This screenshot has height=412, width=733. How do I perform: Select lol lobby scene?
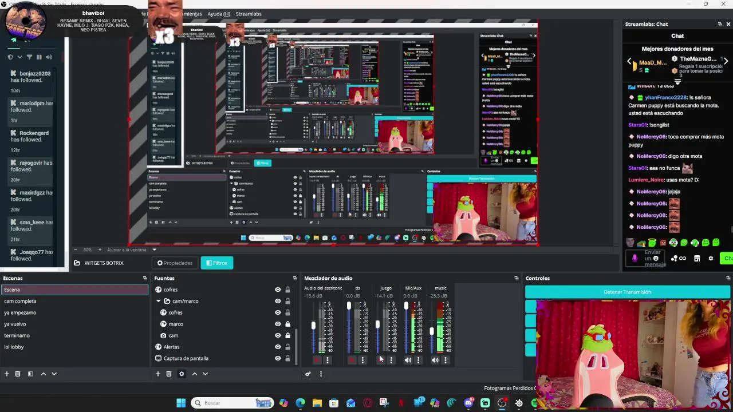tap(74, 347)
